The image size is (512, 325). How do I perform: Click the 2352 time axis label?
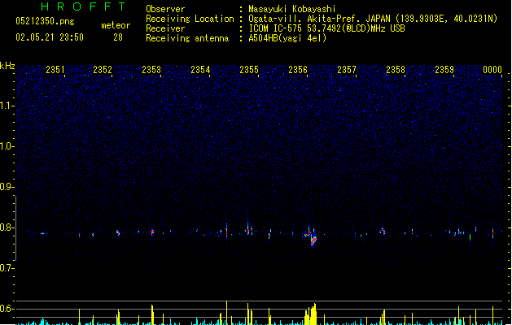103,70
